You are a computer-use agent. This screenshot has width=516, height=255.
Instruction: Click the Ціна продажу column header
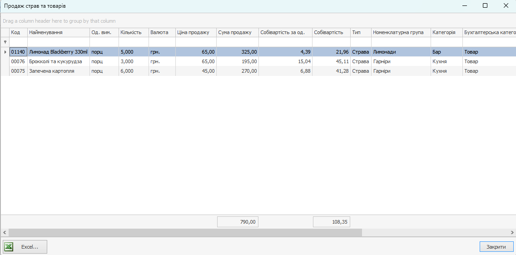[195, 32]
